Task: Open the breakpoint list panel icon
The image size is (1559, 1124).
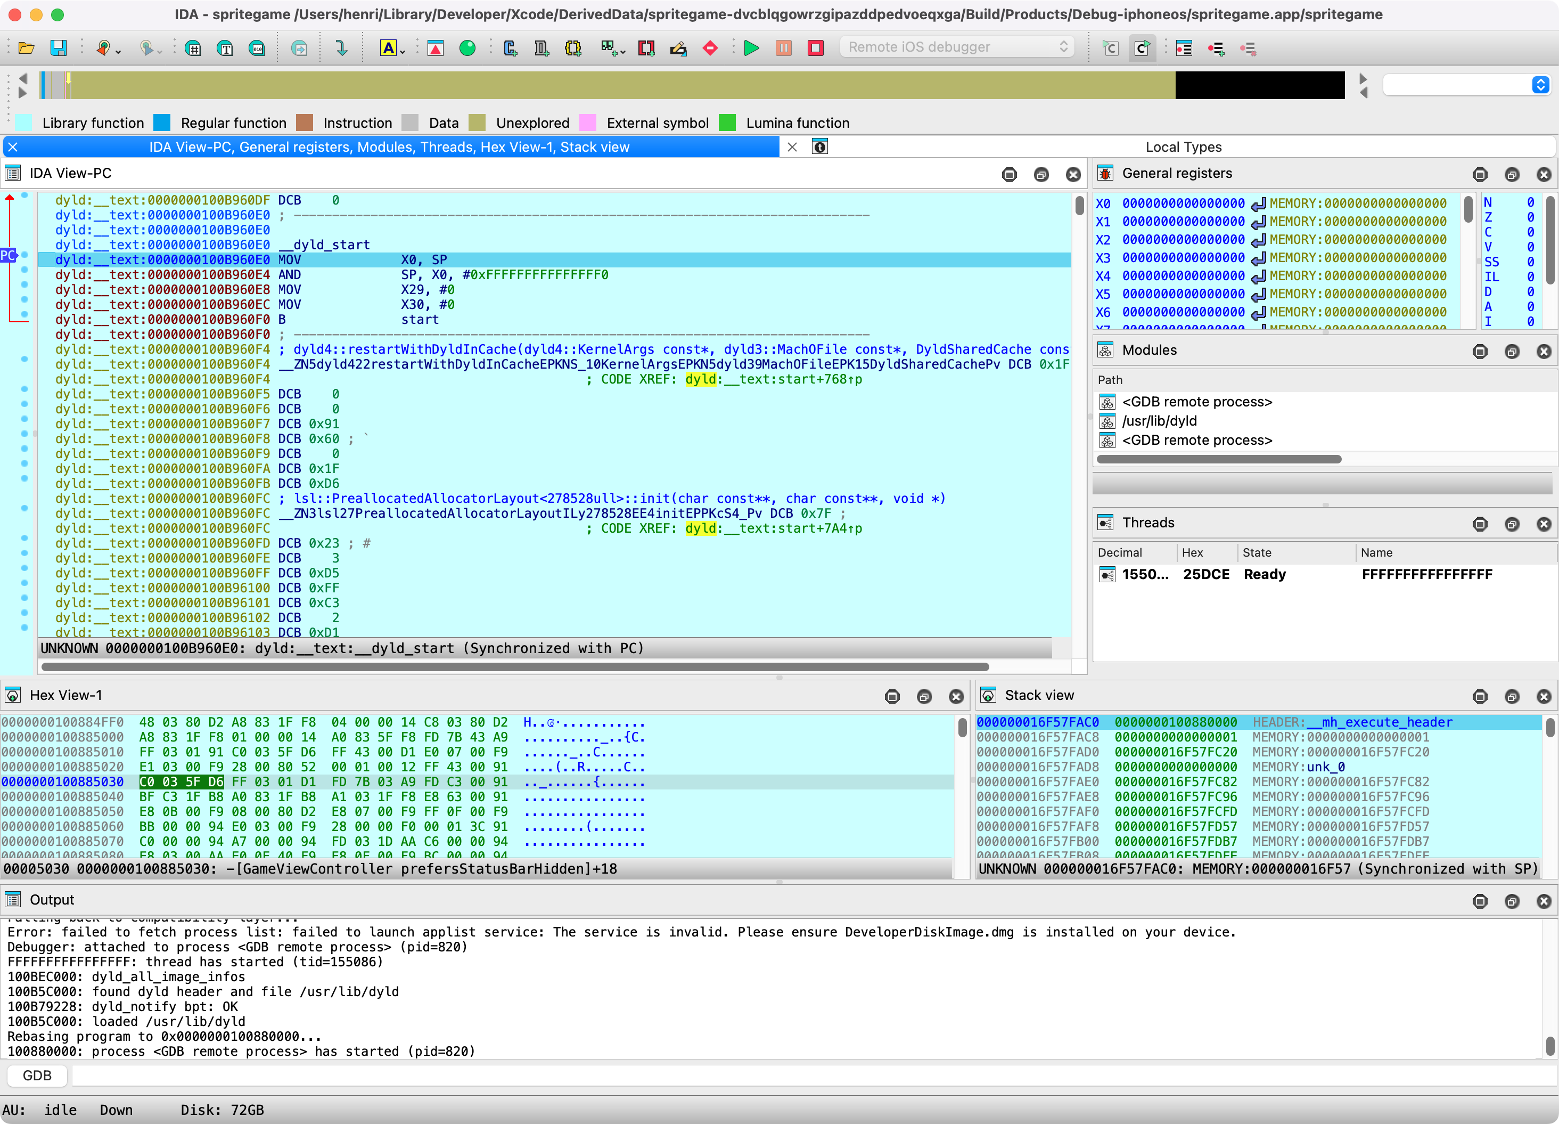Action: [x=1184, y=48]
